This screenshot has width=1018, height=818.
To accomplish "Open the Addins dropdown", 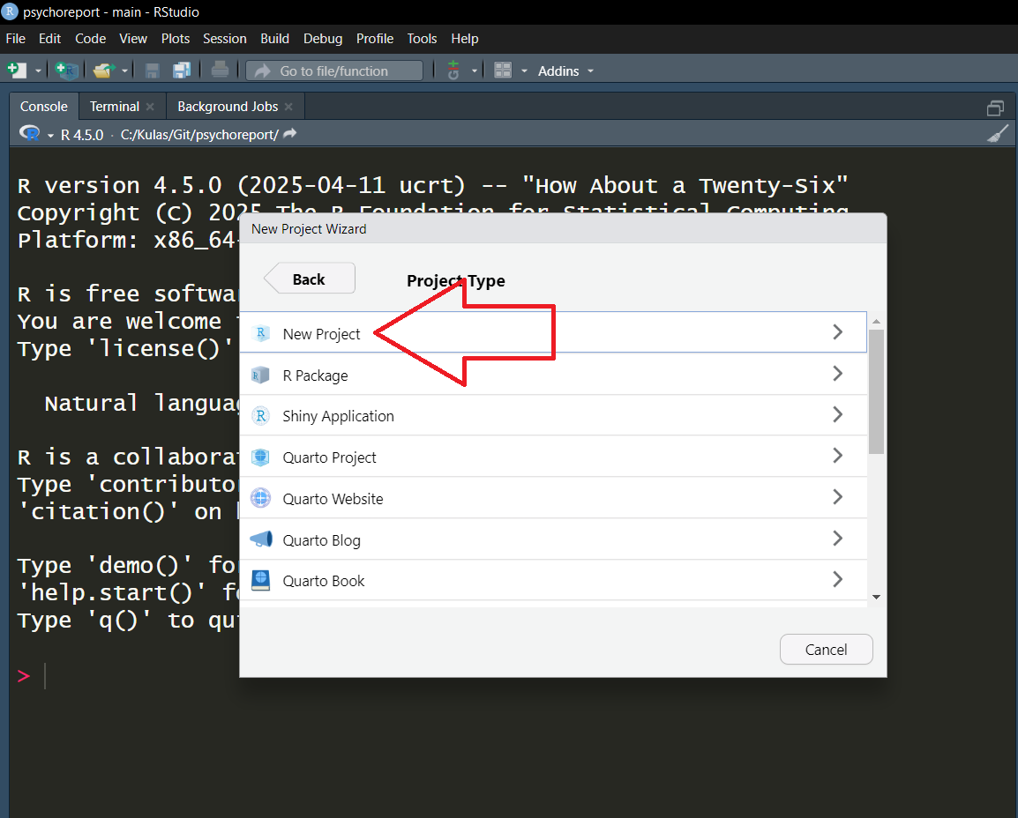I will point(565,71).
